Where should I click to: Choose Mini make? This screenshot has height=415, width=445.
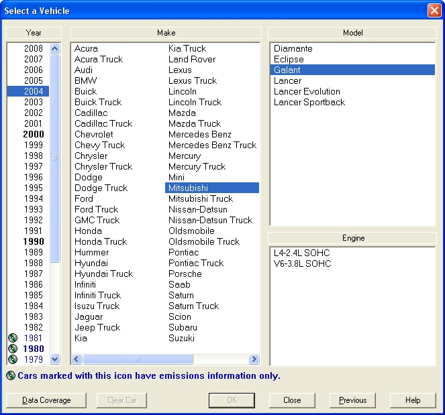177,177
